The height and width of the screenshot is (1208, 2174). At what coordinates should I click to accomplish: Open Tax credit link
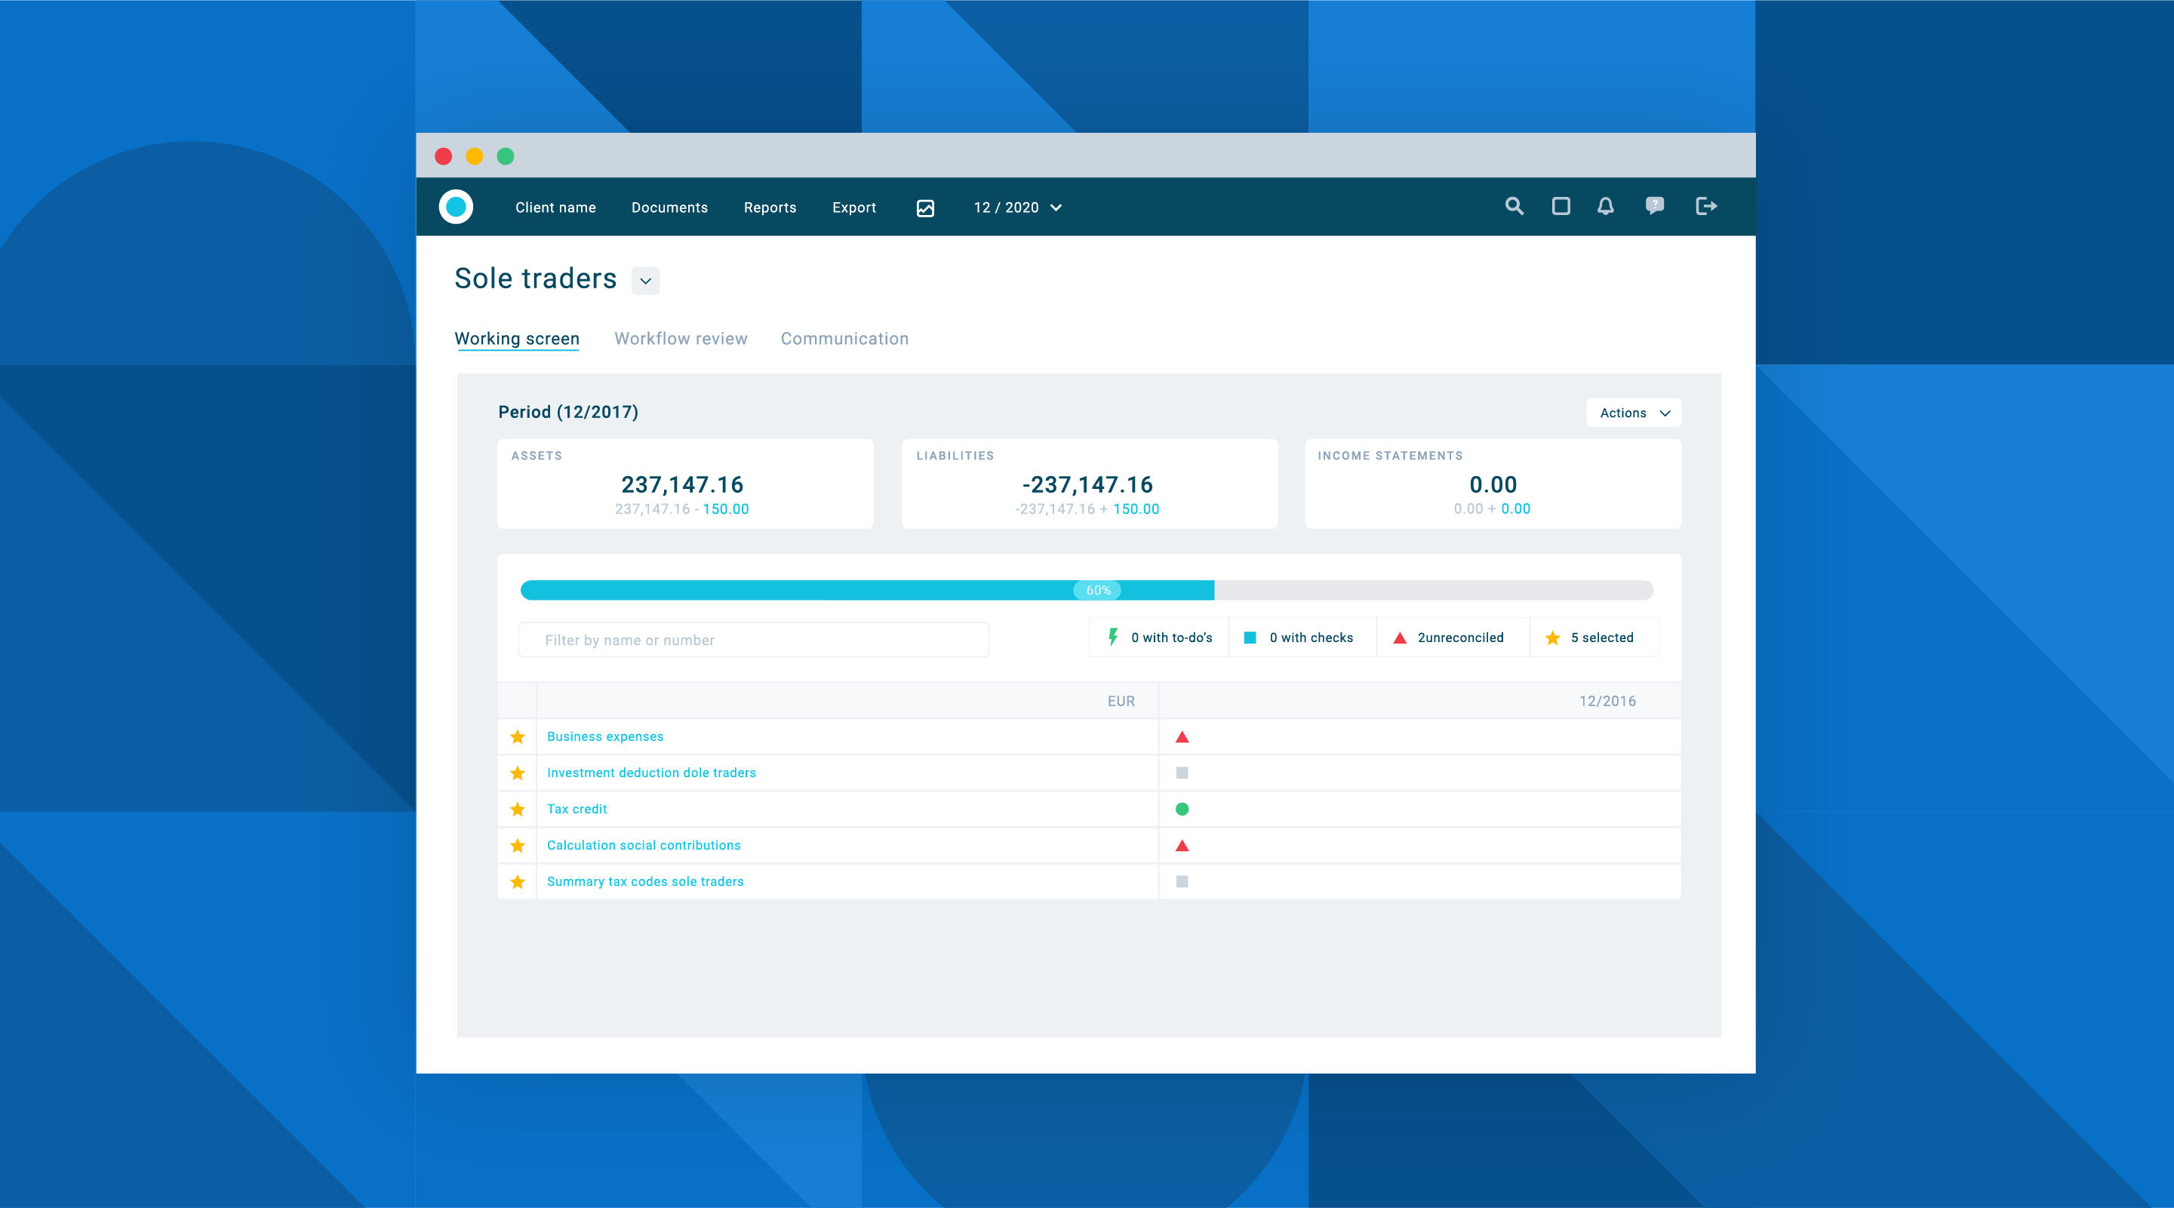(x=577, y=809)
